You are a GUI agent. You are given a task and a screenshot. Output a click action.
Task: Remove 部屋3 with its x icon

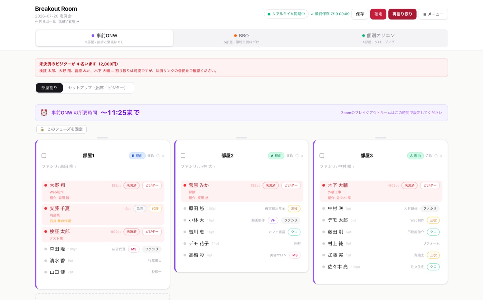(x=441, y=156)
